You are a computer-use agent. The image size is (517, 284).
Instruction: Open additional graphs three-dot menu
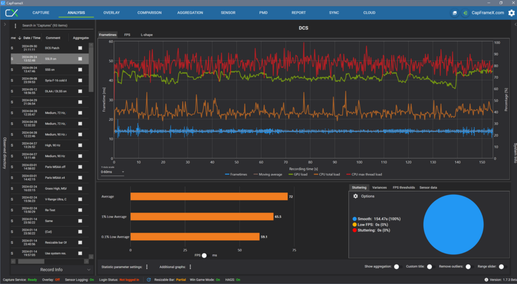(x=190, y=267)
